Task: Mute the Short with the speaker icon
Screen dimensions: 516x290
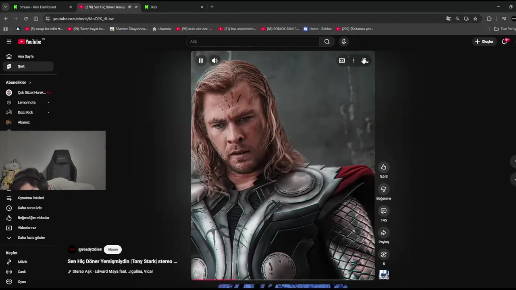Action: pos(215,60)
